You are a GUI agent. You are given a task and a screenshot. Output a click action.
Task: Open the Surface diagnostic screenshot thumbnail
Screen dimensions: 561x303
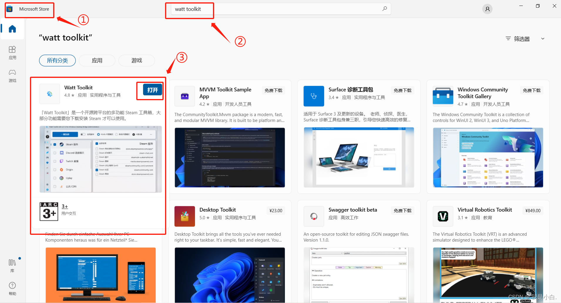[359, 158]
